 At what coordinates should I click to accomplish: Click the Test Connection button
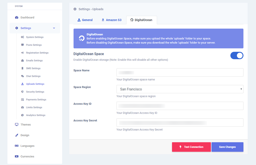[x=191, y=147]
